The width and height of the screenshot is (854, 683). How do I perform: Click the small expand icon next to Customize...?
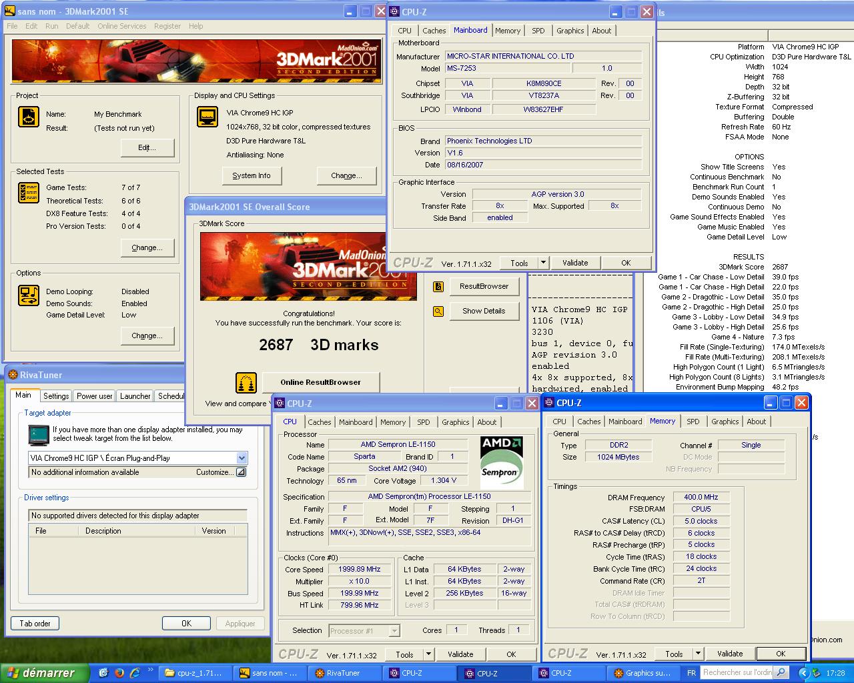(241, 472)
